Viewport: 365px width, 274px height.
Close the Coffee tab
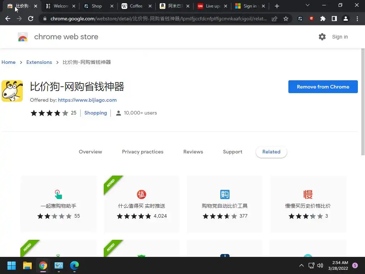click(150, 6)
